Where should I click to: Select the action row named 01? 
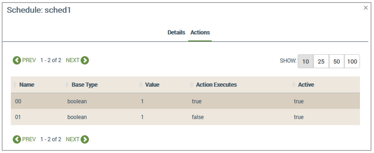(185, 117)
